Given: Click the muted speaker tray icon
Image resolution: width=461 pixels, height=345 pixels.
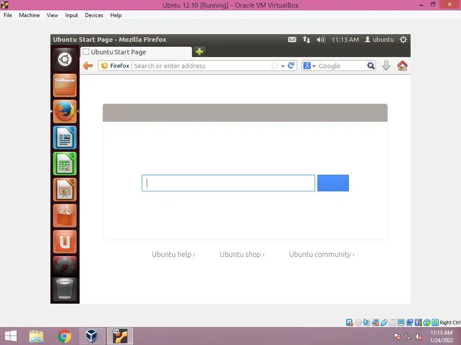Looking at the screenshot, I should [x=419, y=336].
